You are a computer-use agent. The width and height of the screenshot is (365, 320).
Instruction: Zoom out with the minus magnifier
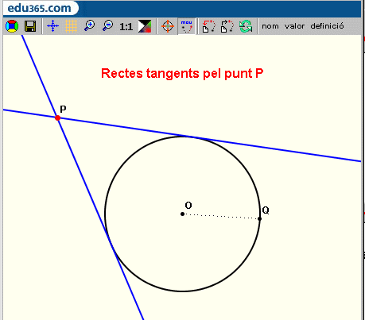108,26
